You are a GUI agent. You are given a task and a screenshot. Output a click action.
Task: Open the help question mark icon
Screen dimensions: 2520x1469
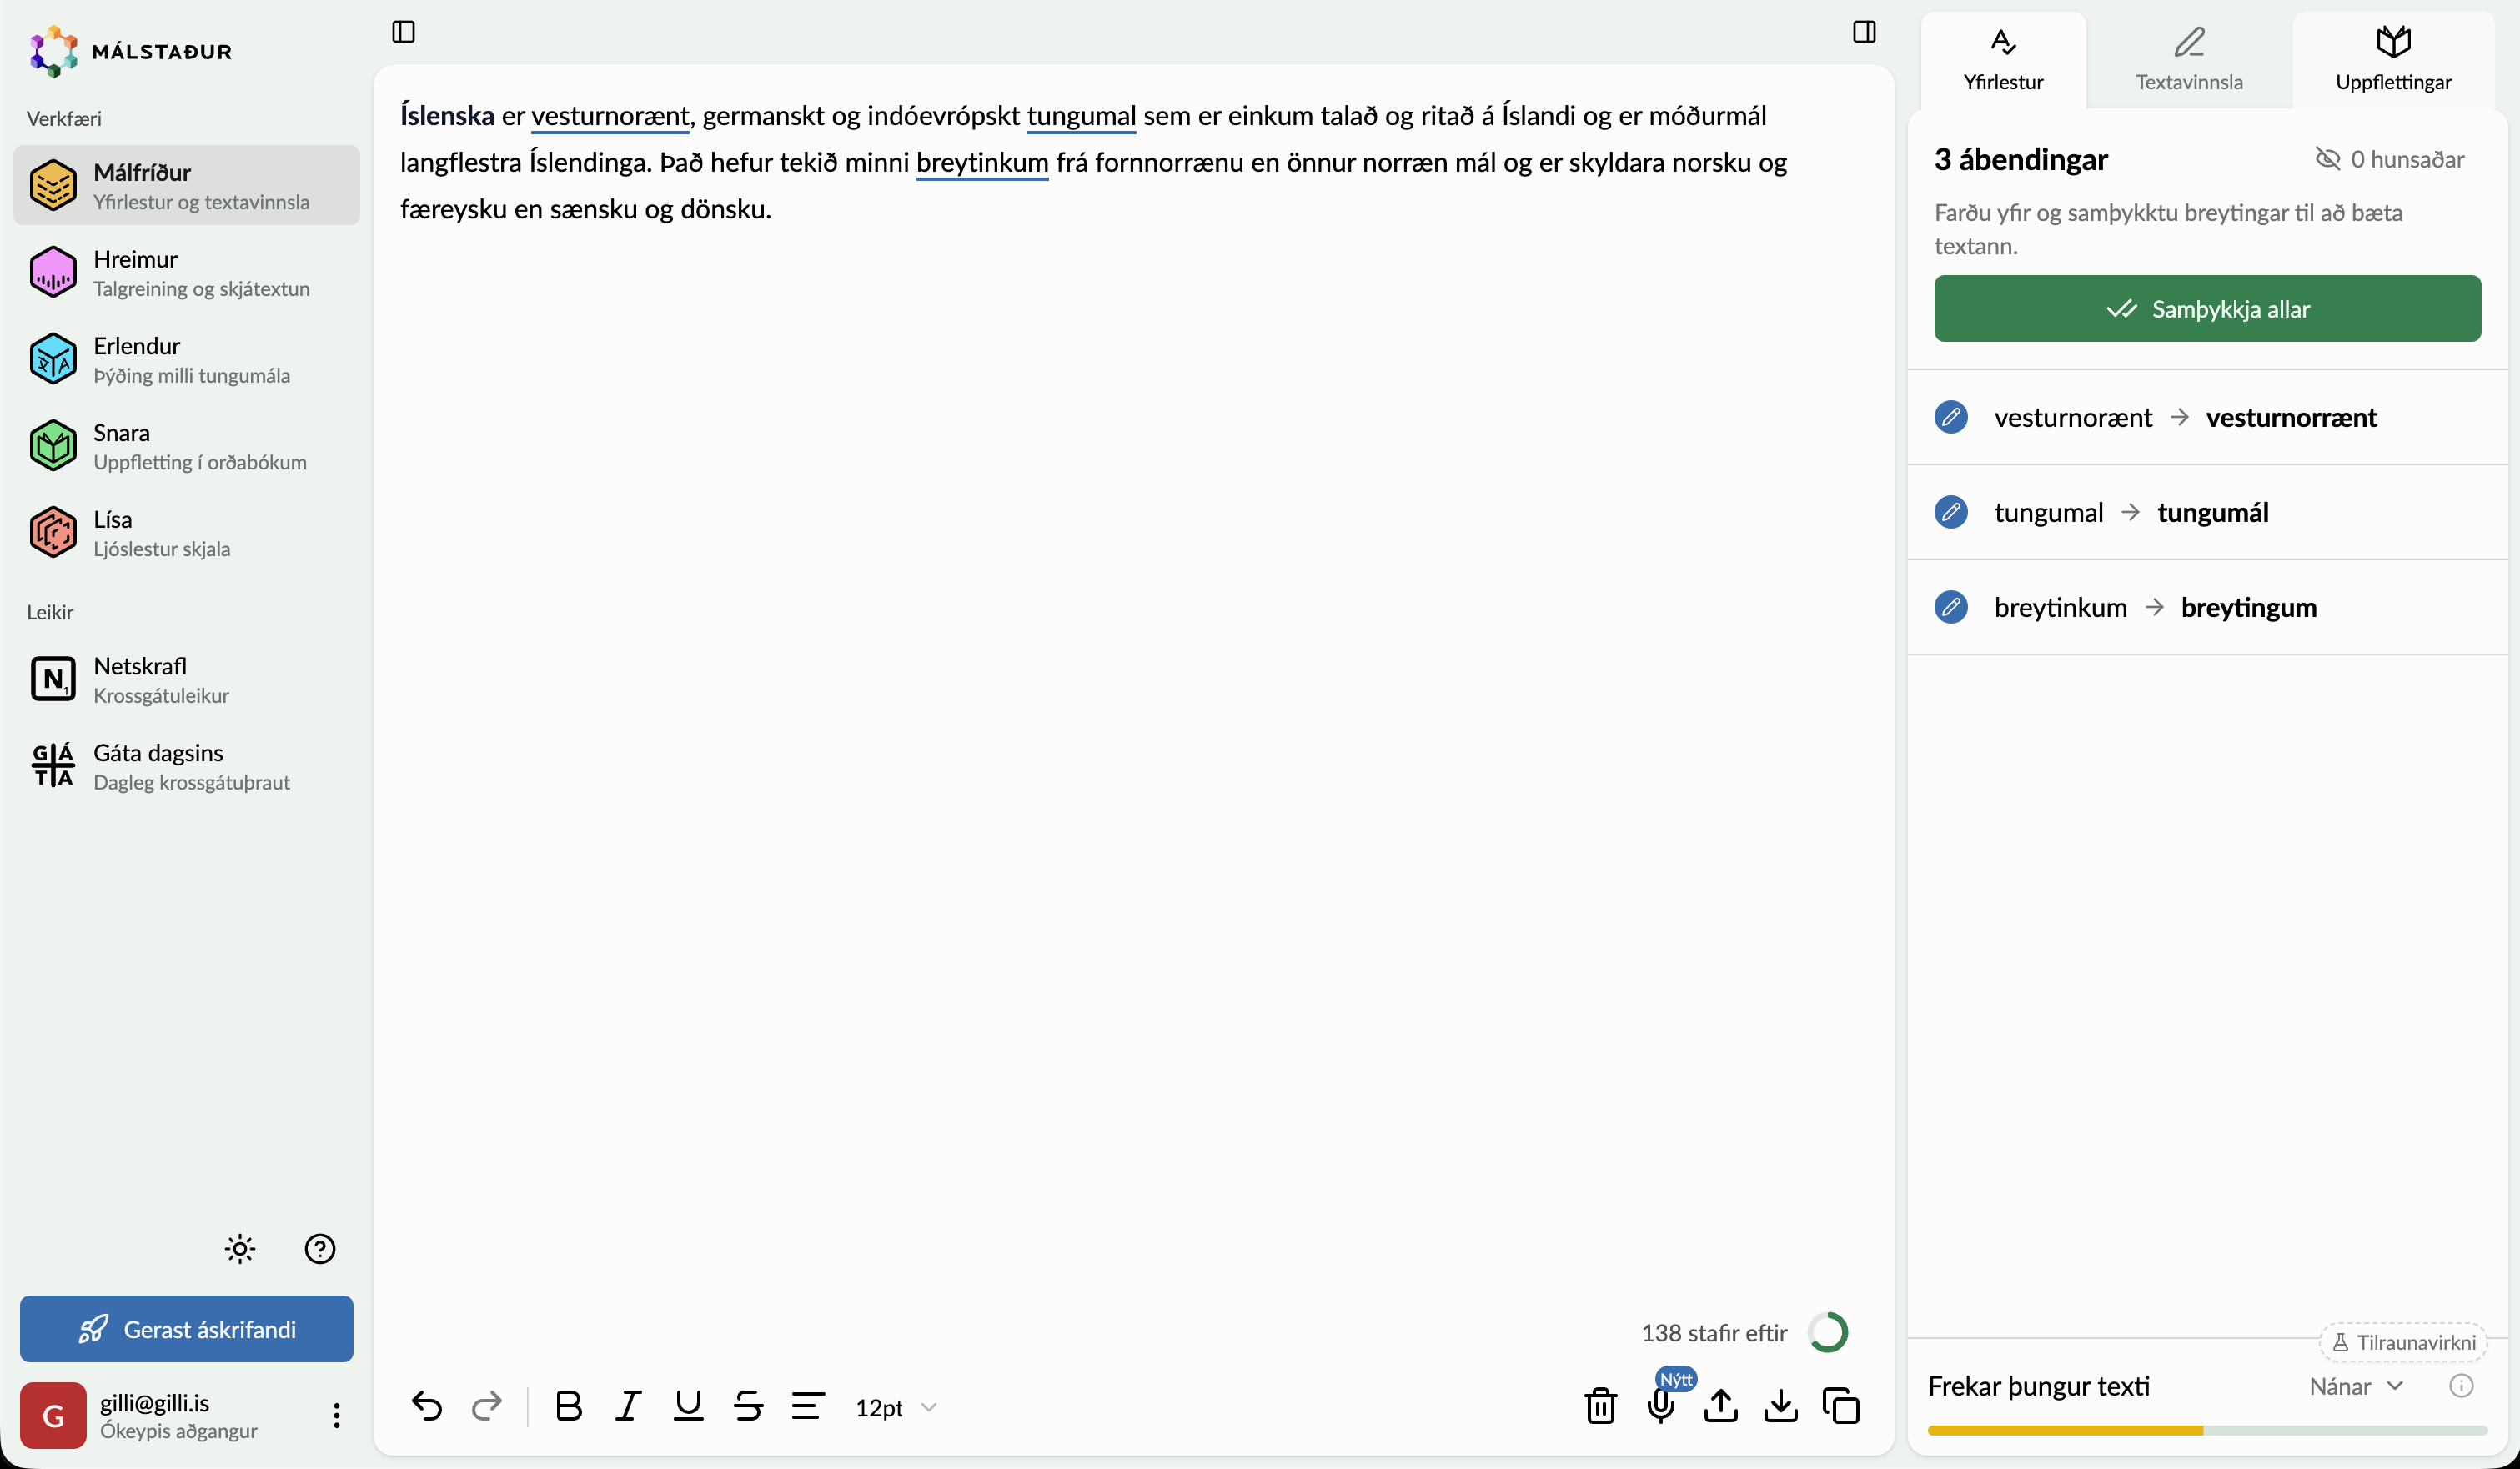[320, 1249]
